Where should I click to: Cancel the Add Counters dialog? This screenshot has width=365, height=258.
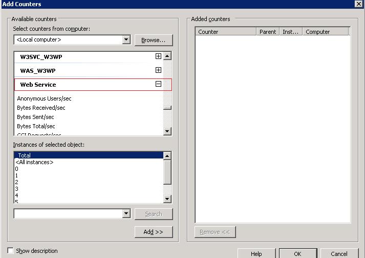click(x=339, y=253)
